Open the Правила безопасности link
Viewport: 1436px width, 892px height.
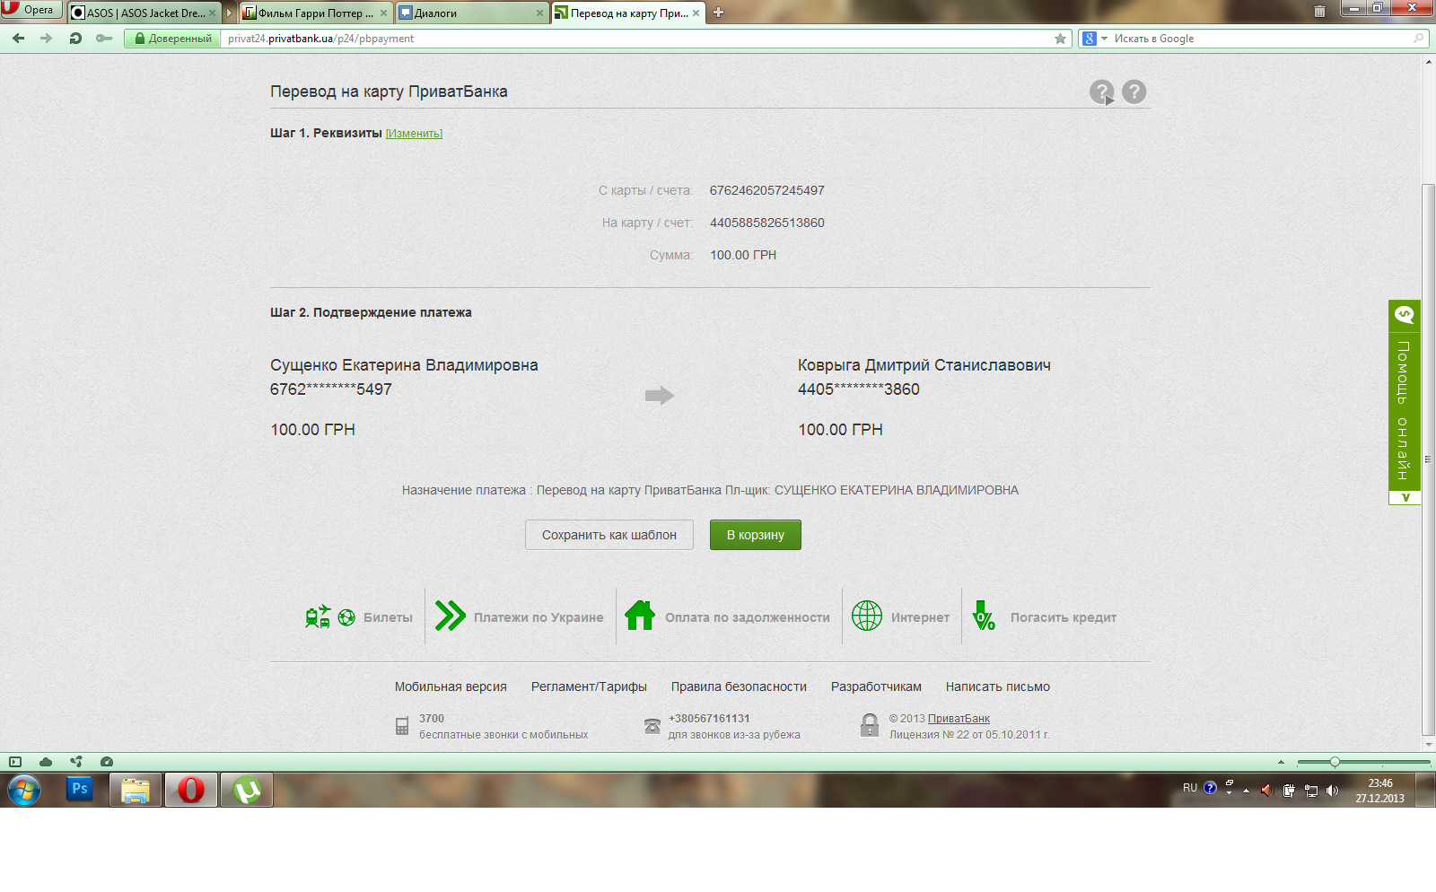(739, 686)
